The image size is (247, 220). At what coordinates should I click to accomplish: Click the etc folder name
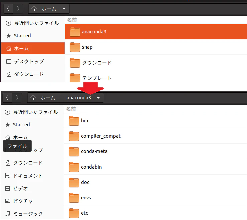[85, 213]
